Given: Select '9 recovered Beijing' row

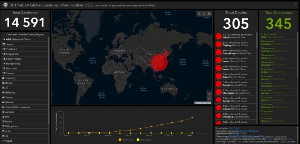Looking at the screenshot, I should click(279, 71).
